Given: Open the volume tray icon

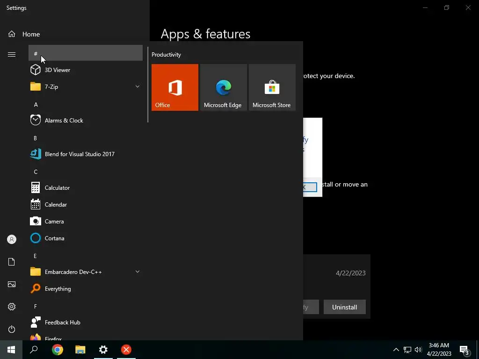Looking at the screenshot, I should pyautogui.click(x=418, y=350).
